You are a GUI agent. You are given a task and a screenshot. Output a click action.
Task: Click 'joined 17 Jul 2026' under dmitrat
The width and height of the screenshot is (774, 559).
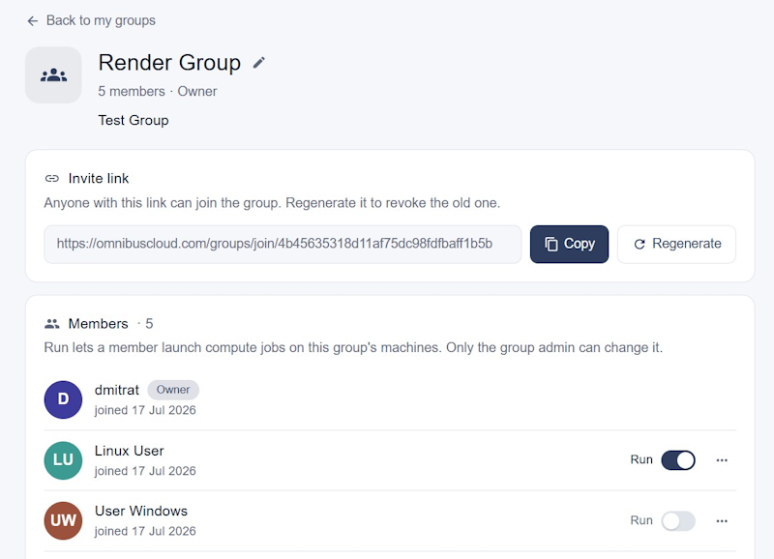tap(145, 410)
